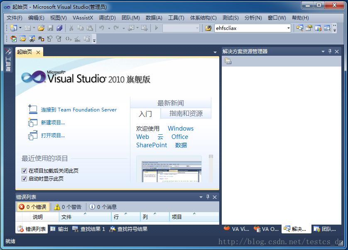Open the Solution Explorer window position dropdown
348x250 pixels.
(x=323, y=52)
